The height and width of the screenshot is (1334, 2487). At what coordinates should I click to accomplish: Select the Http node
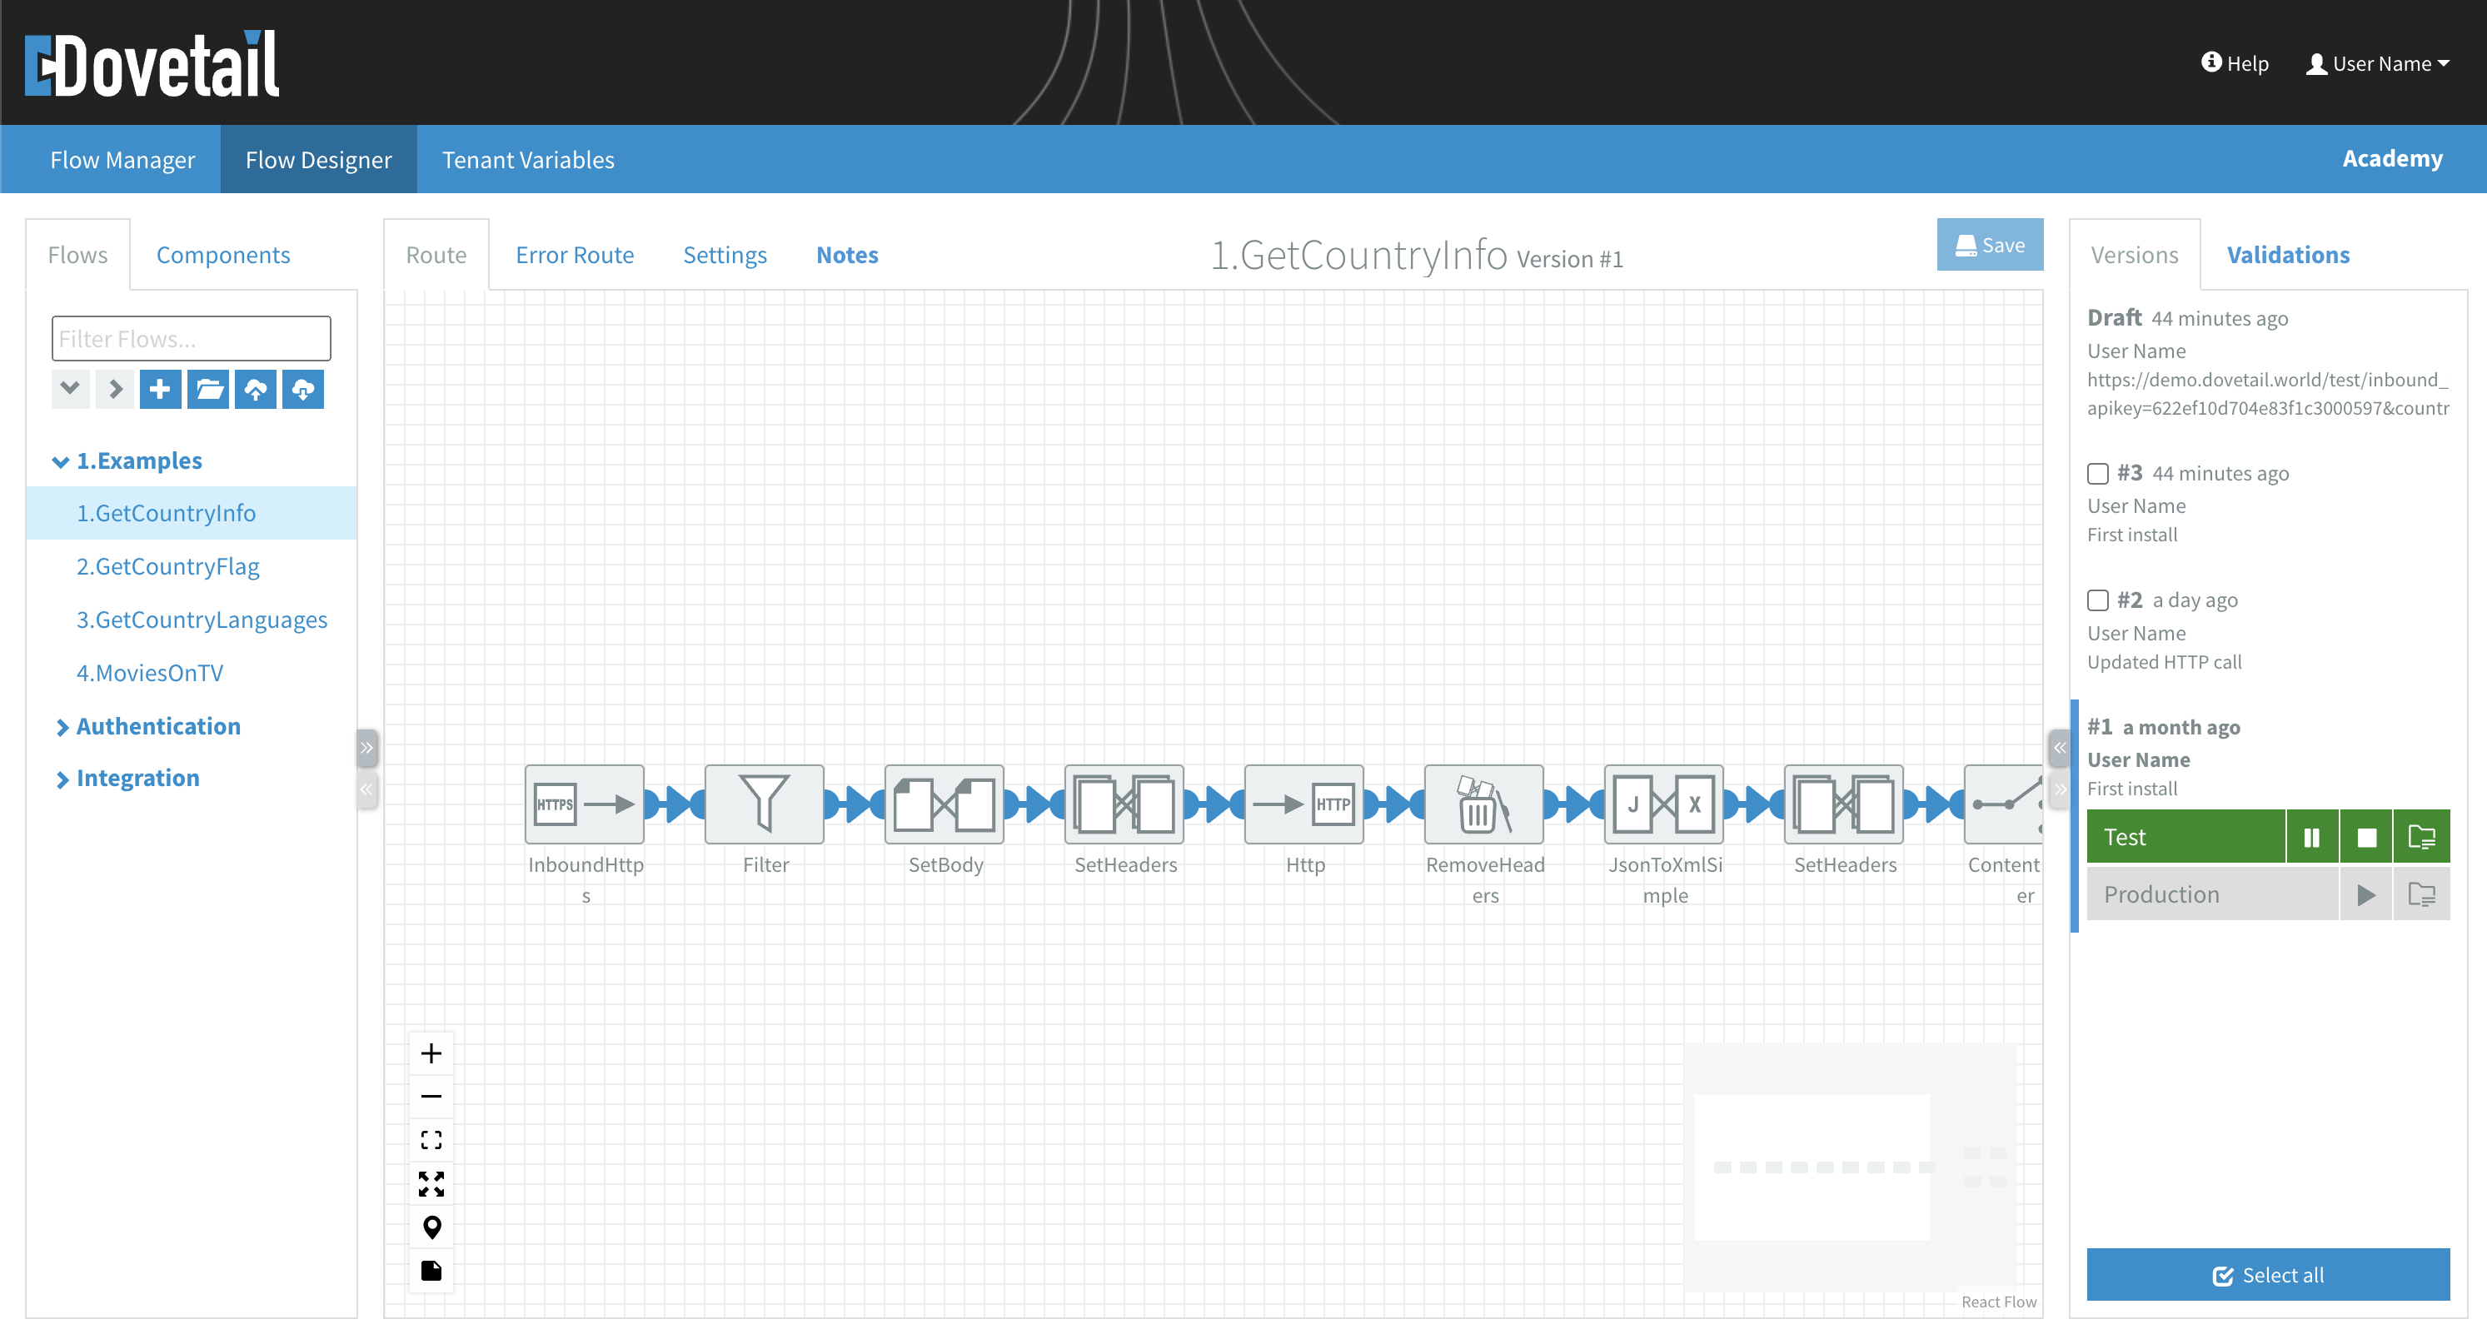pyautogui.click(x=1304, y=804)
